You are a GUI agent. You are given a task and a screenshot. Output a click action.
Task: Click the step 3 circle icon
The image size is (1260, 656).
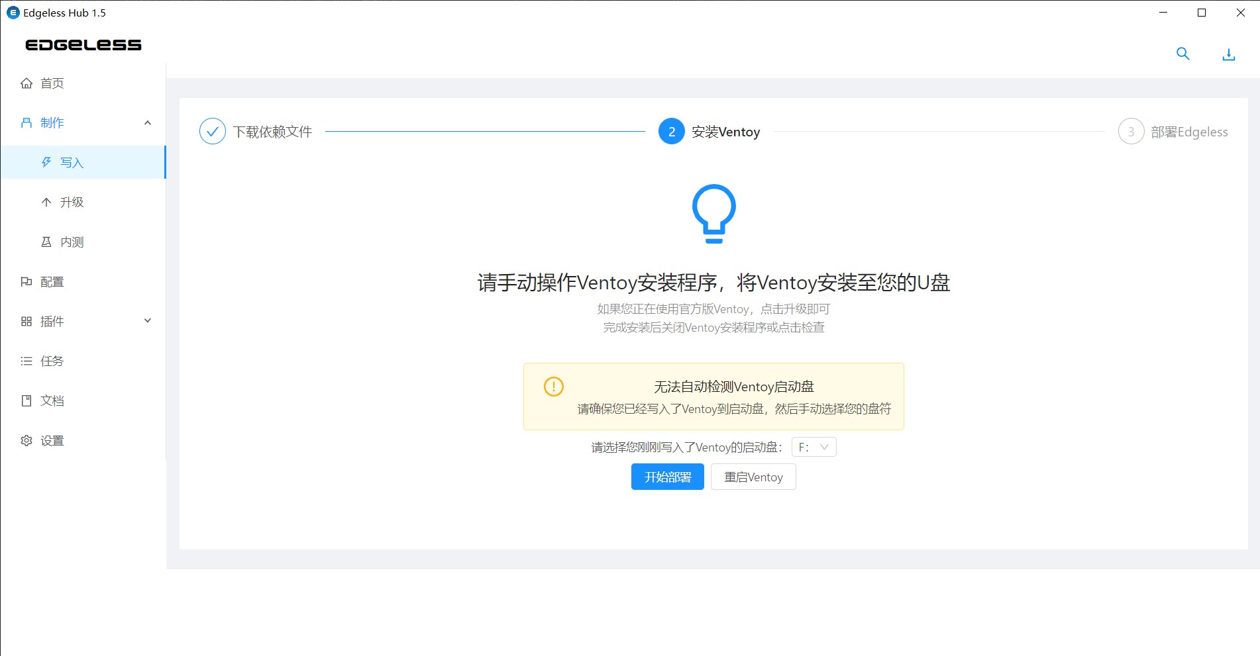pyautogui.click(x=1131, y=132)
